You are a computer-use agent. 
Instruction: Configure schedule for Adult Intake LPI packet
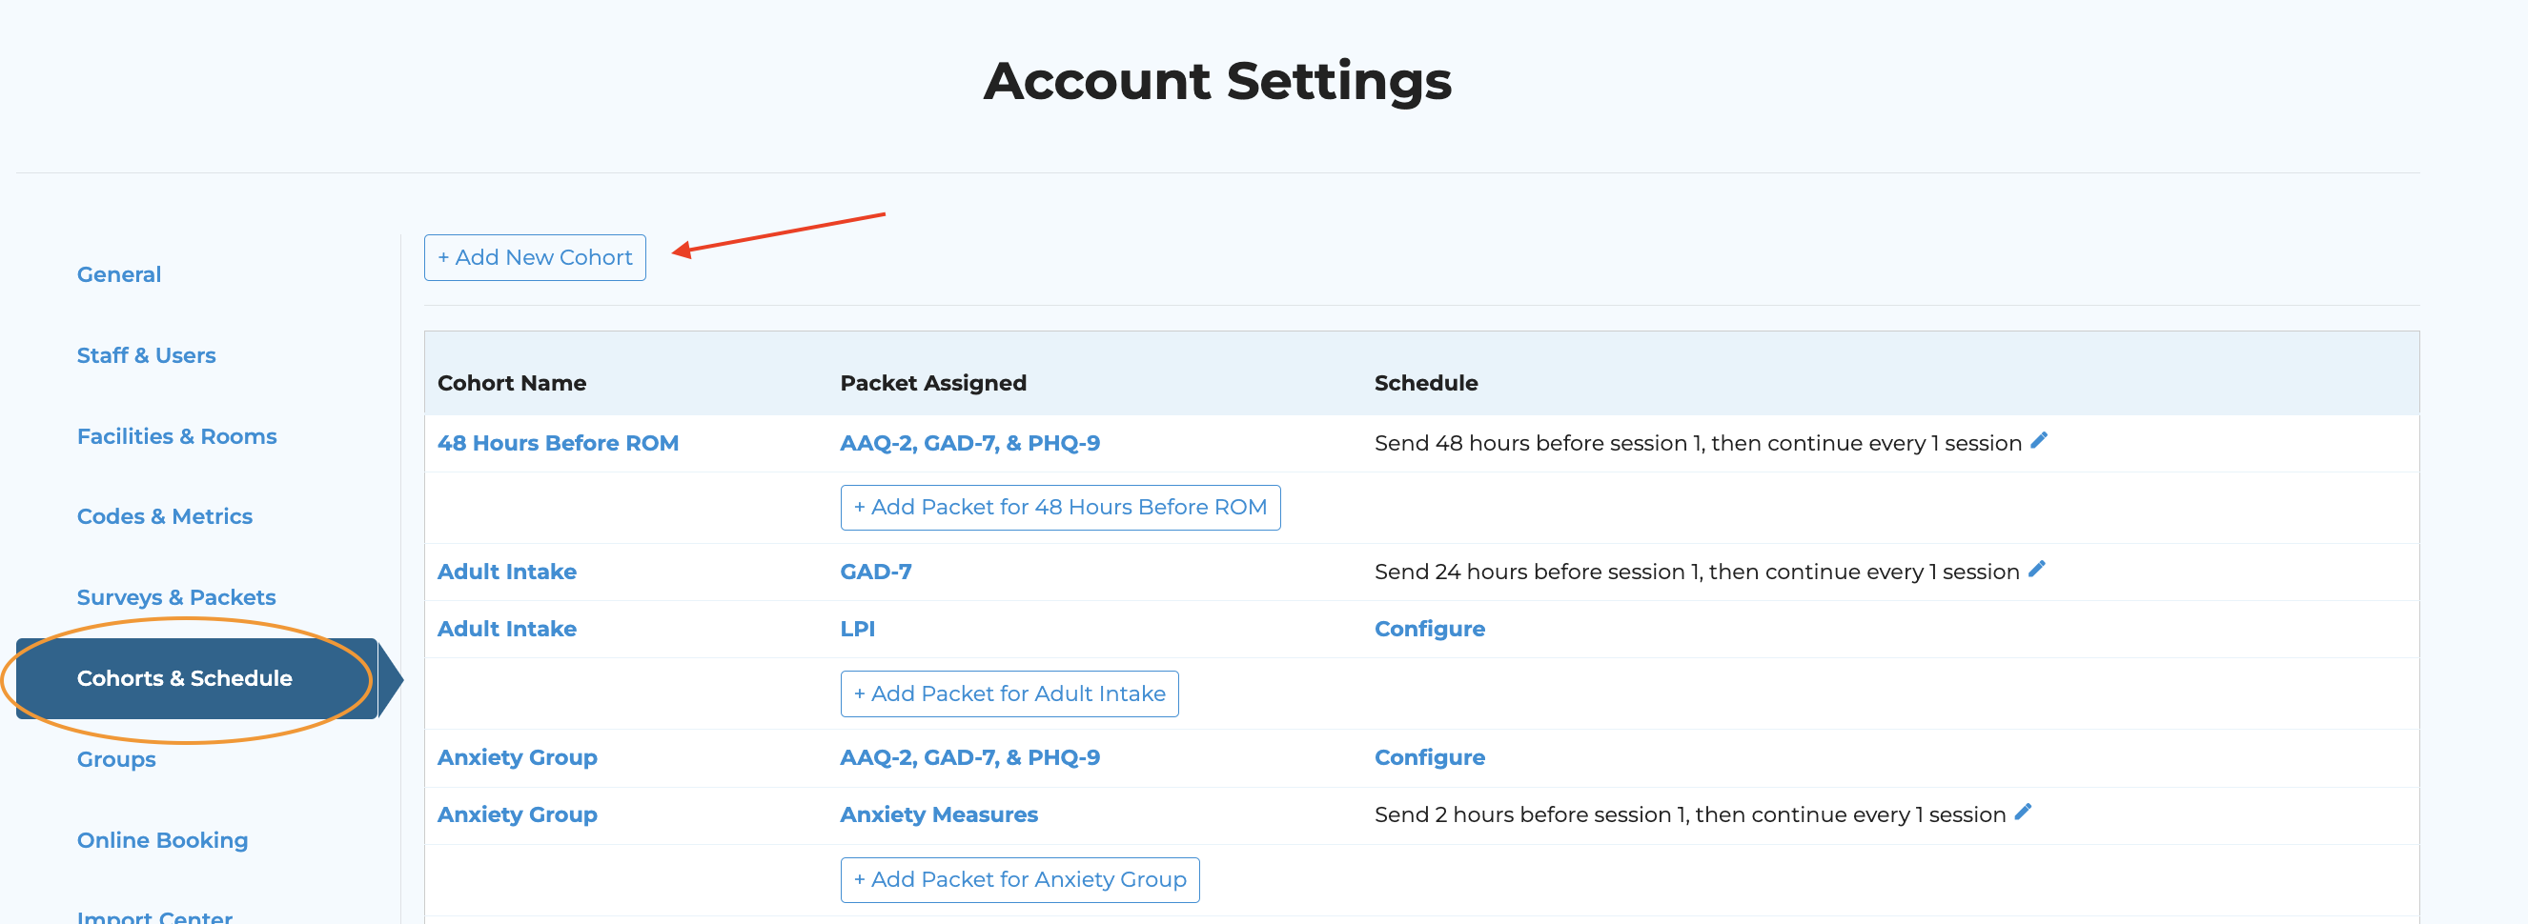coord(1429,629)
